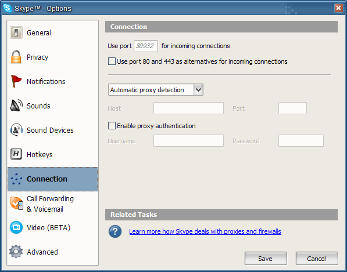Focus the incoming connections port field
Image resolution: width=347 pixels, height=272 pixels.
point(146,46)
